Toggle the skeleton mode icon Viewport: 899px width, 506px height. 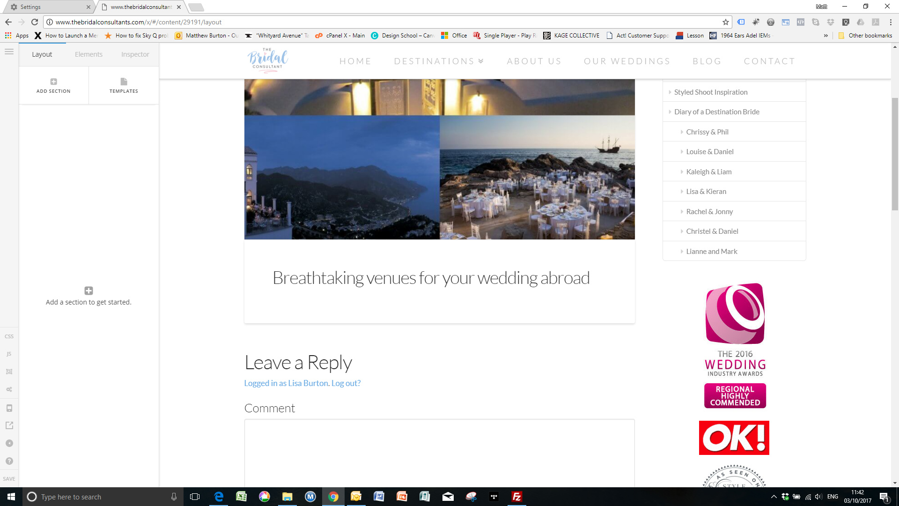point(9,372)
